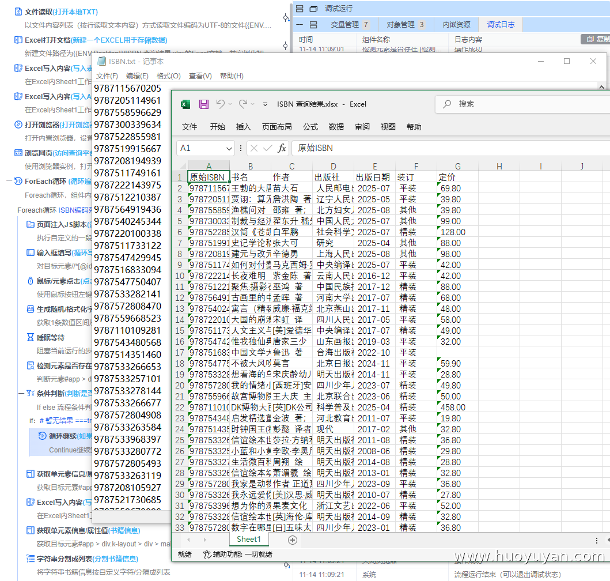610x581 pixels.
Task: Click the Excel save icon
Action: coord(204,104)
